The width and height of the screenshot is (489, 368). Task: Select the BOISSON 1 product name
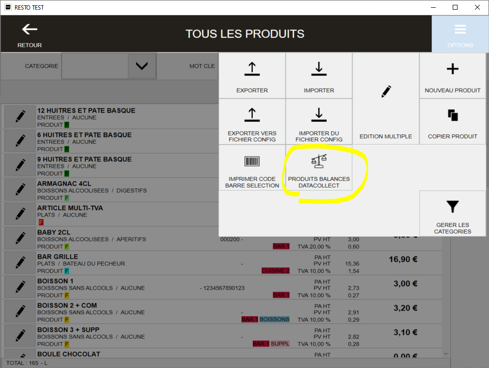[x=55, y=281]
